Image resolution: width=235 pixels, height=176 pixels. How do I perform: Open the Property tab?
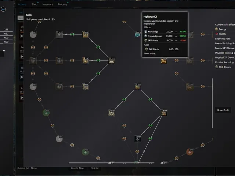coord(63,4)
